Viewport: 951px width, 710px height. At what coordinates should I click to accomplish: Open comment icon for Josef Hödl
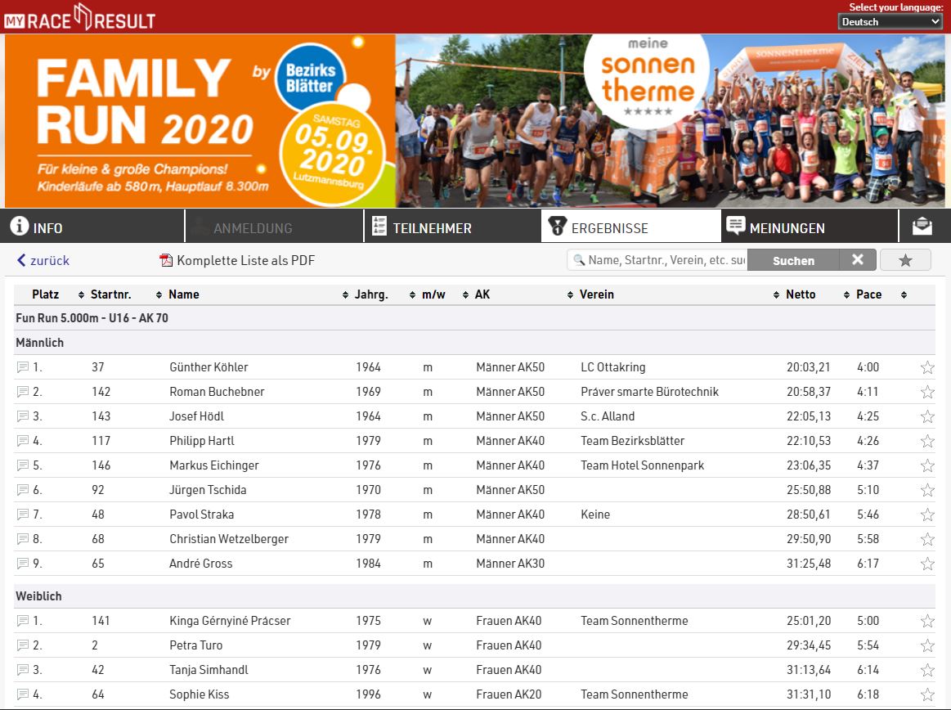point(22,416)
